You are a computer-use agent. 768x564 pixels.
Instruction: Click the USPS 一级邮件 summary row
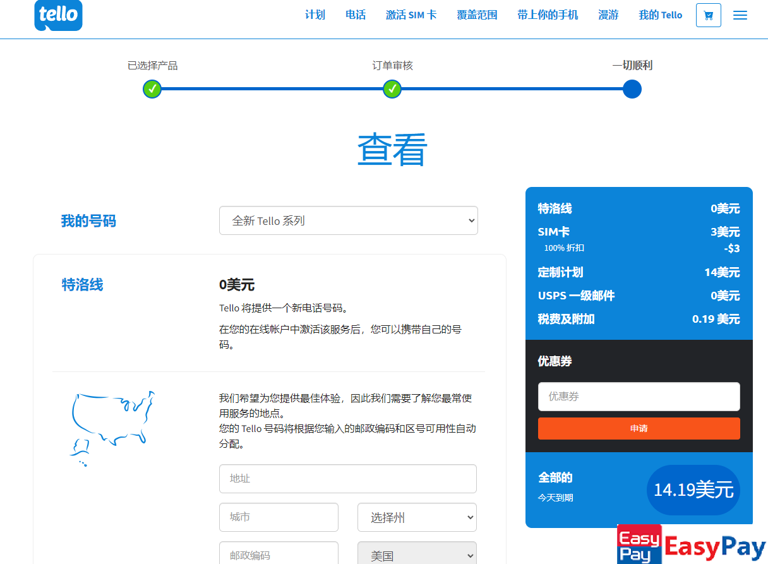(576, 296)
